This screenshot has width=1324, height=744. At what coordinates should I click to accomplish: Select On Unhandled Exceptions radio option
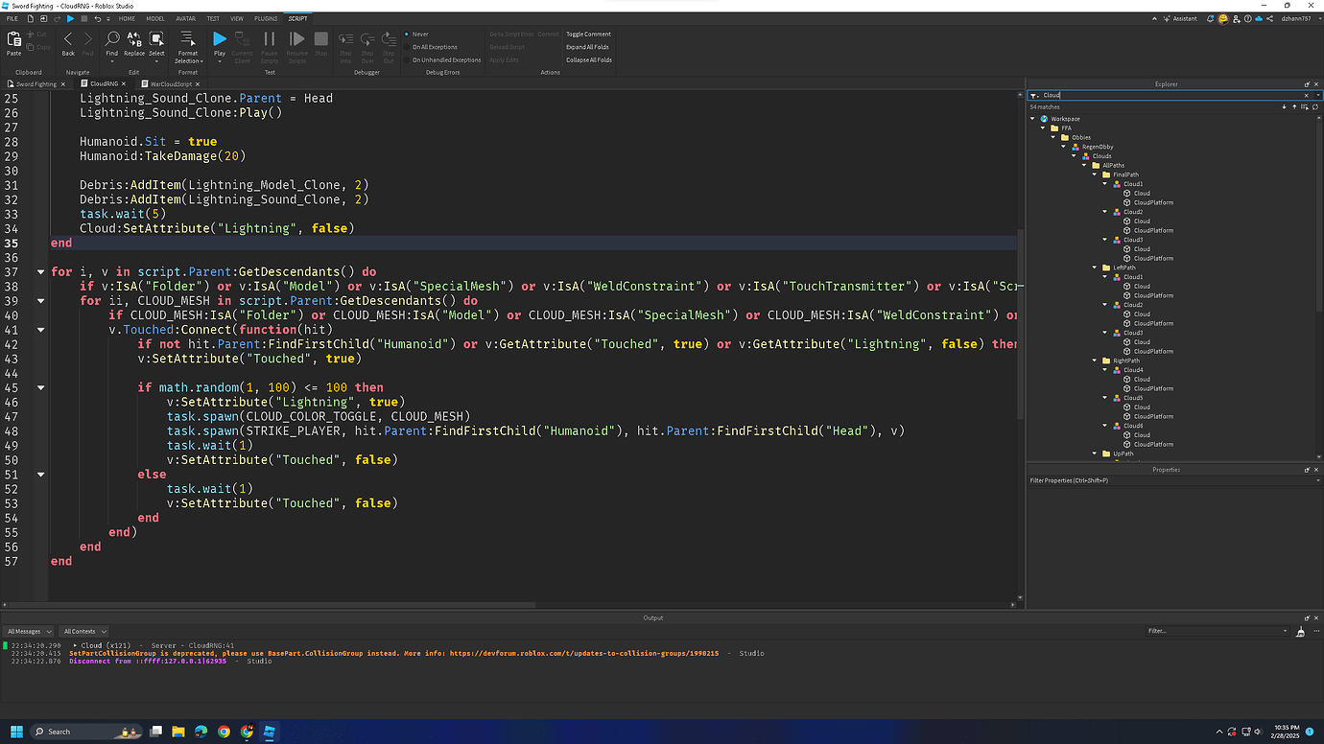click(443, 59)
